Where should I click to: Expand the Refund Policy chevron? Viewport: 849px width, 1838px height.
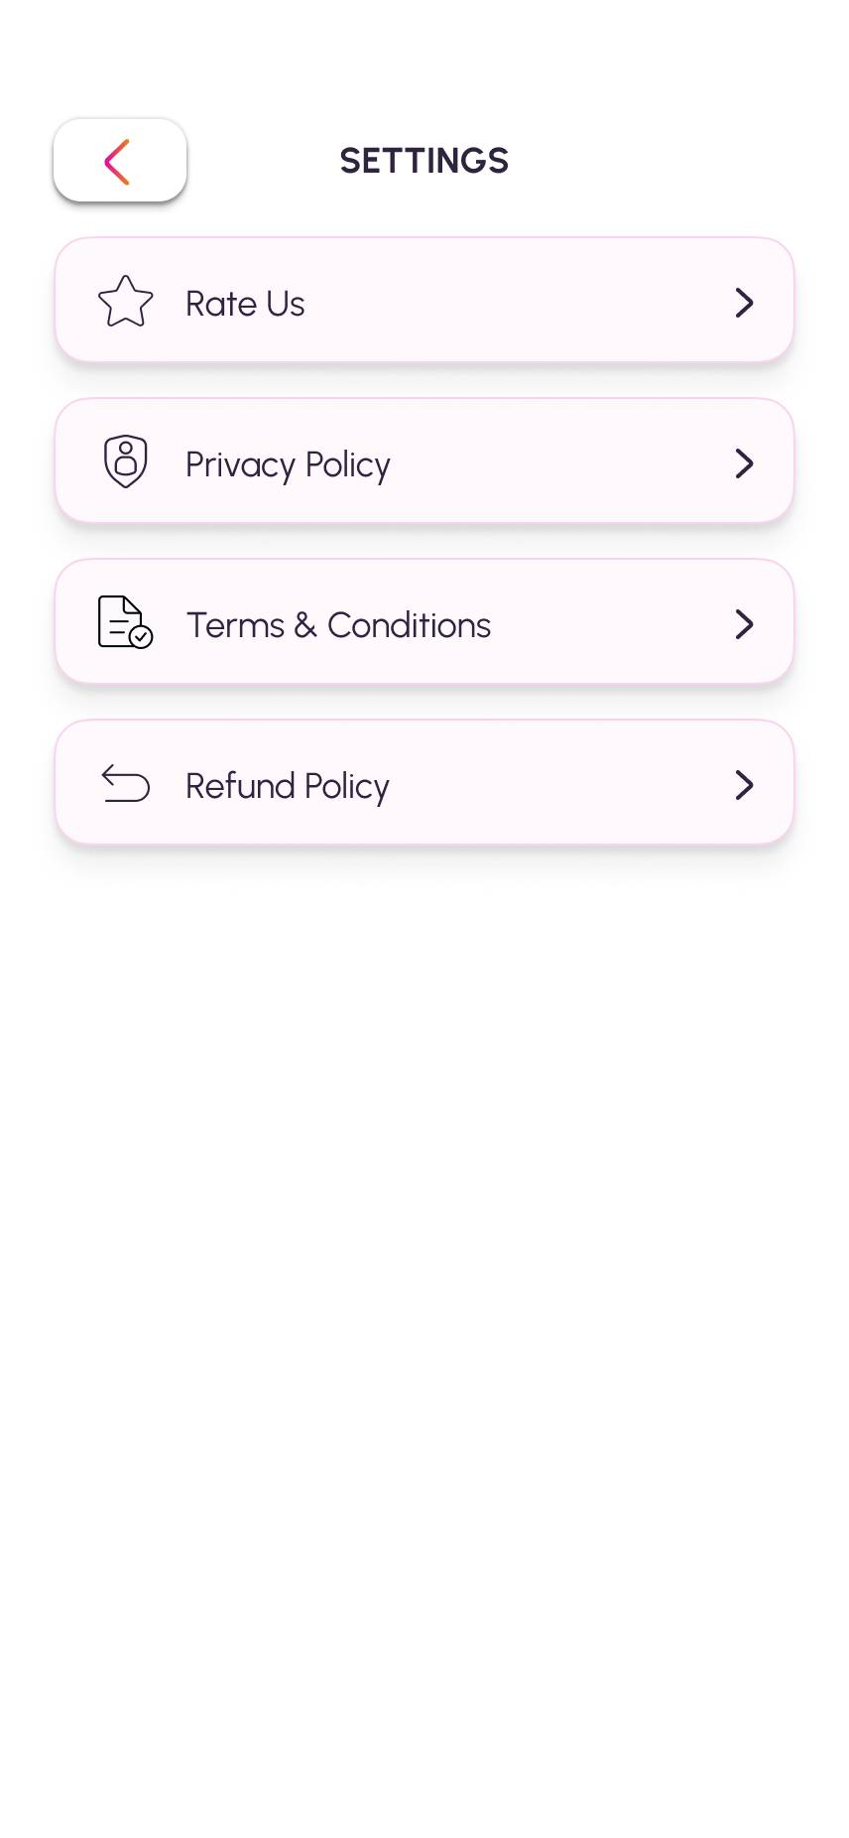tap(744, 785)
